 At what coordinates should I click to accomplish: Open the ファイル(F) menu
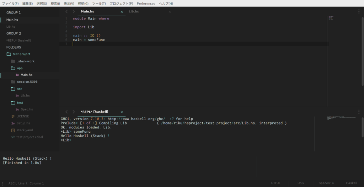10,4
